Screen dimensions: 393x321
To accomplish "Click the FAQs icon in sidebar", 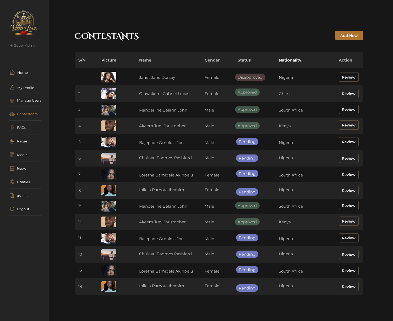I will pyautogui.click(x=12, y=128).
